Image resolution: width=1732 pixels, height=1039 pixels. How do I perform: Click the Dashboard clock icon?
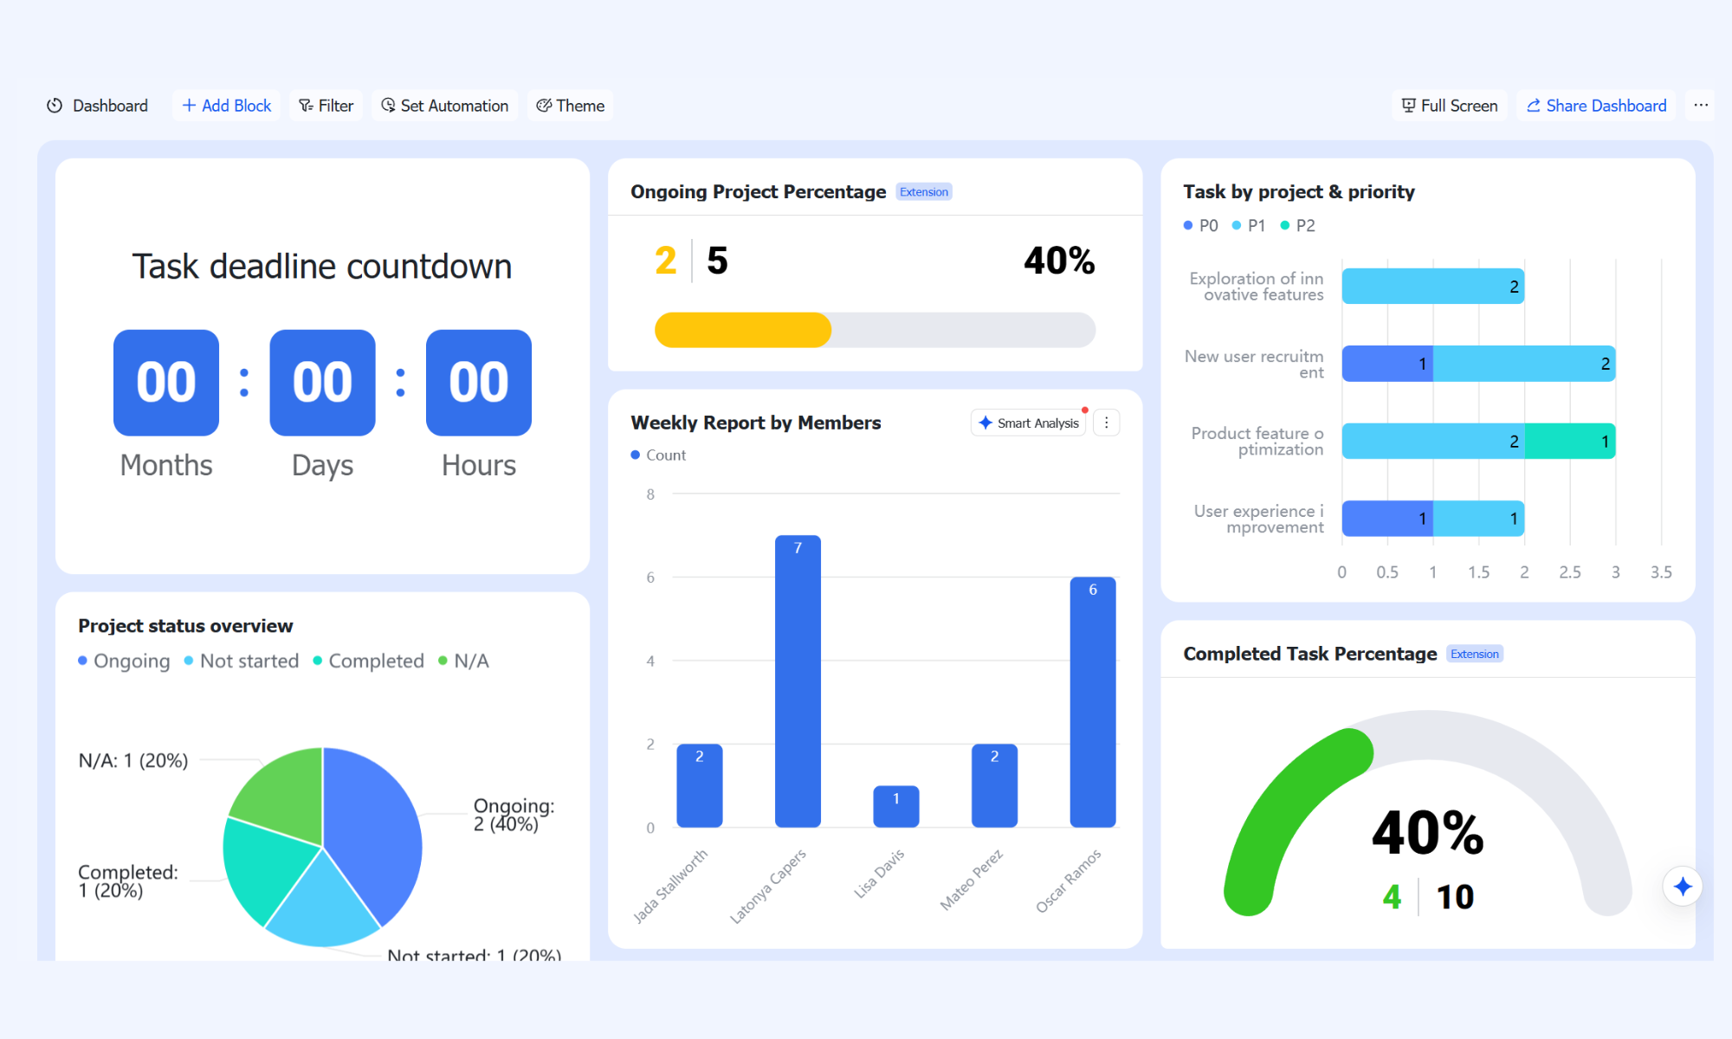(x=55, y=106)
